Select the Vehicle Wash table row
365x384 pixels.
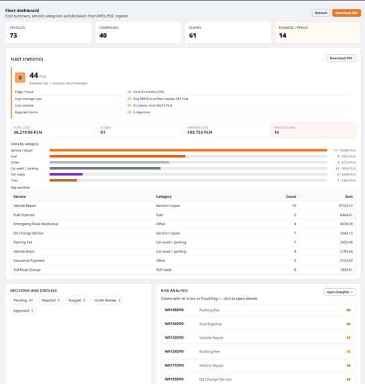(x=183, y=251)
